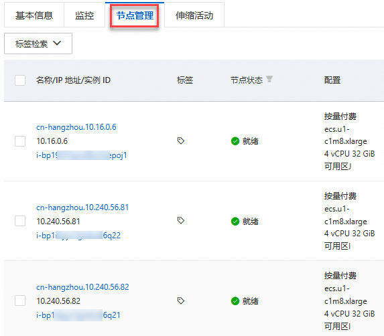Click 就绪 status text for node 10.240.56.82
The height and width of the screenshot is (336, 384).
(x=250, y=301)
